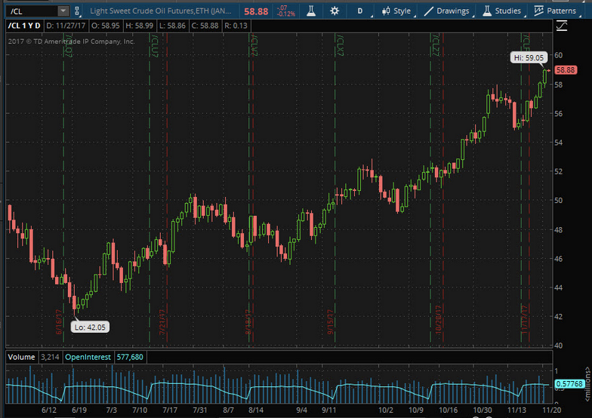Image resolution: width=592 pixels, height=418 pixels.
Task: Click the Light Sweet Crude Oil Futures description
Action: point(160,11)
